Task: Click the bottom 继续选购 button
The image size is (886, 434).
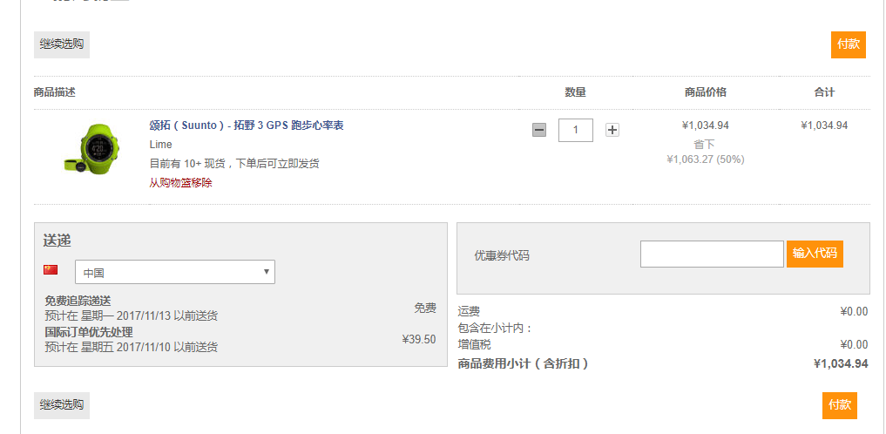Action: click(x=62, y=405)
